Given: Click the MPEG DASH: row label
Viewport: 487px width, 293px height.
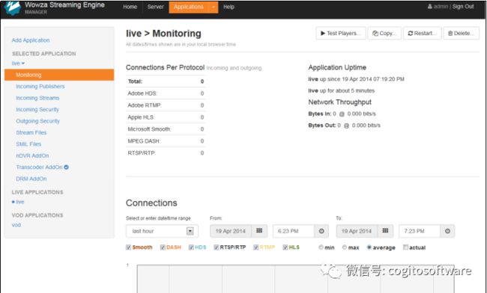Looking at the screenshot, I should [x=144, y=141].
